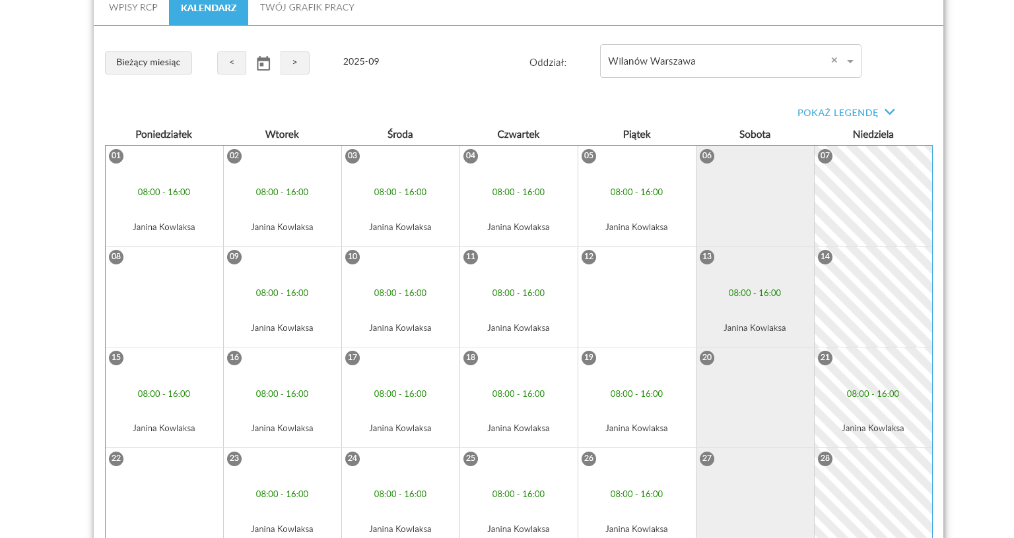Click the chevron next to Pokaż legendę
The image size is (1014, 538).
click(x=889, y=112)
